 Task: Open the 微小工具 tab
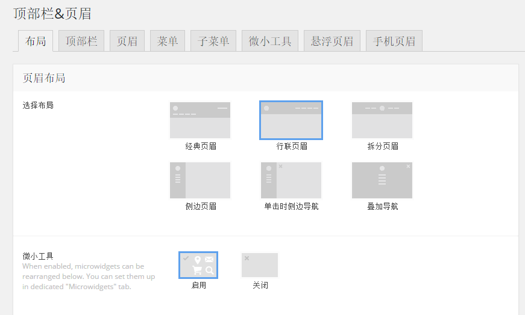pyautogui.click(x=270, y=41)
